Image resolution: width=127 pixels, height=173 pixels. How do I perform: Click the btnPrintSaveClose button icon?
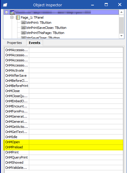pyautogui.click(x=23, y=28)
